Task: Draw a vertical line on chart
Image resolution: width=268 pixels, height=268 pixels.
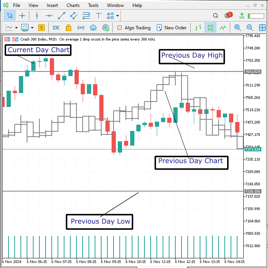Action: coord(37,16)
